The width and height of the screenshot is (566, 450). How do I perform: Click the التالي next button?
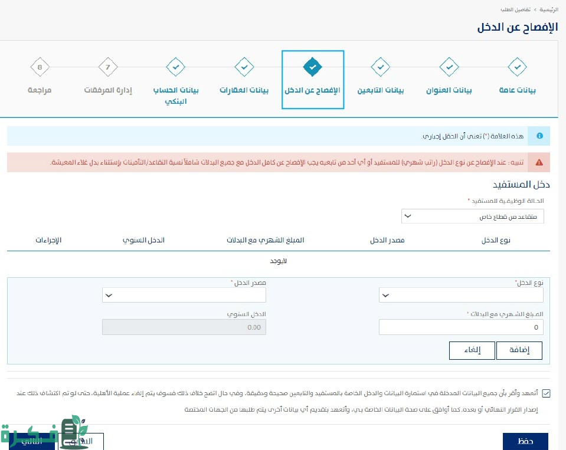point(32,441)
